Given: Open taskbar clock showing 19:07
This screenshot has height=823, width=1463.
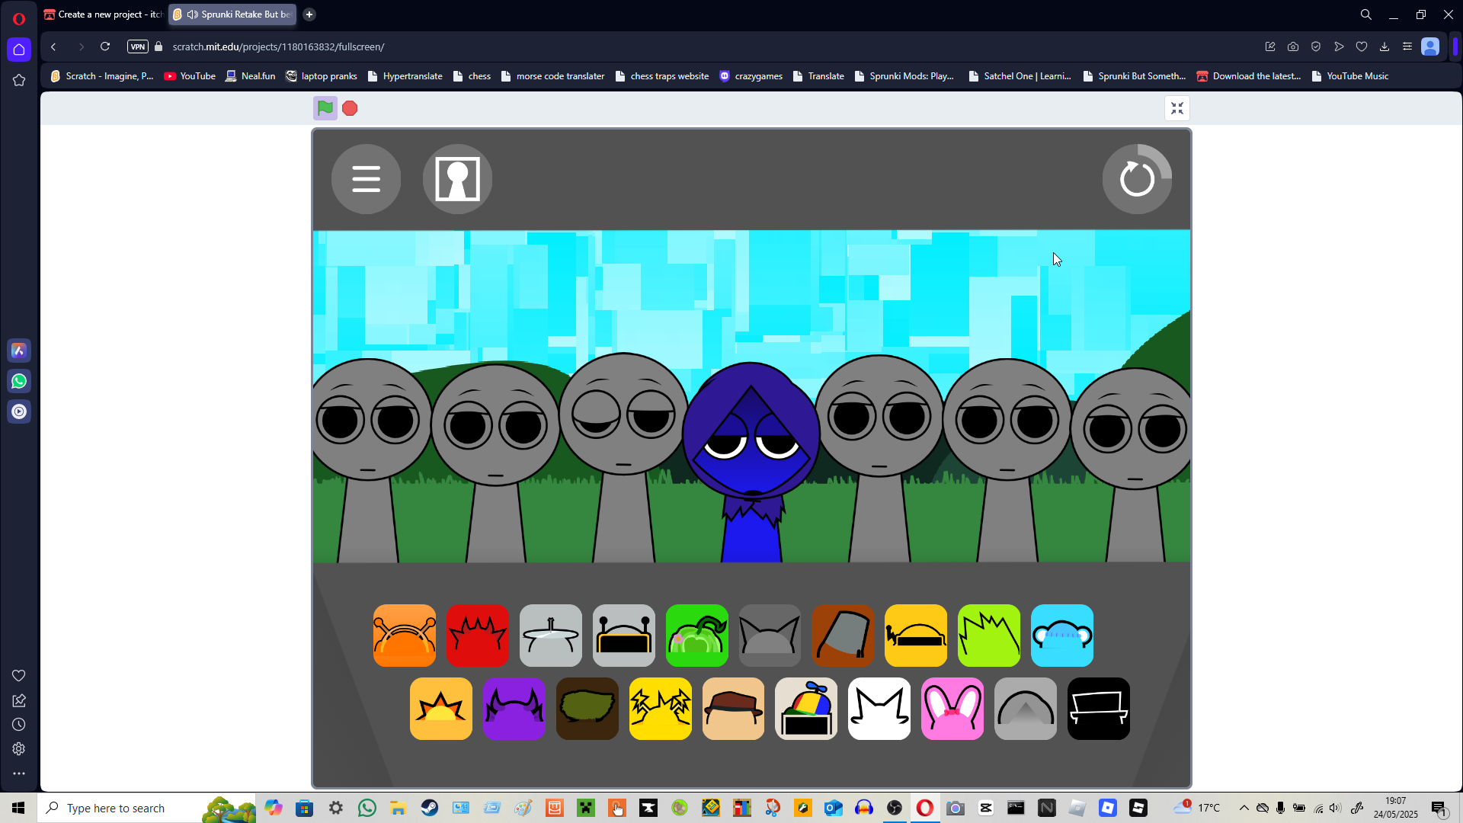Looking at the screenshot, I should [x=1396, y=808].
